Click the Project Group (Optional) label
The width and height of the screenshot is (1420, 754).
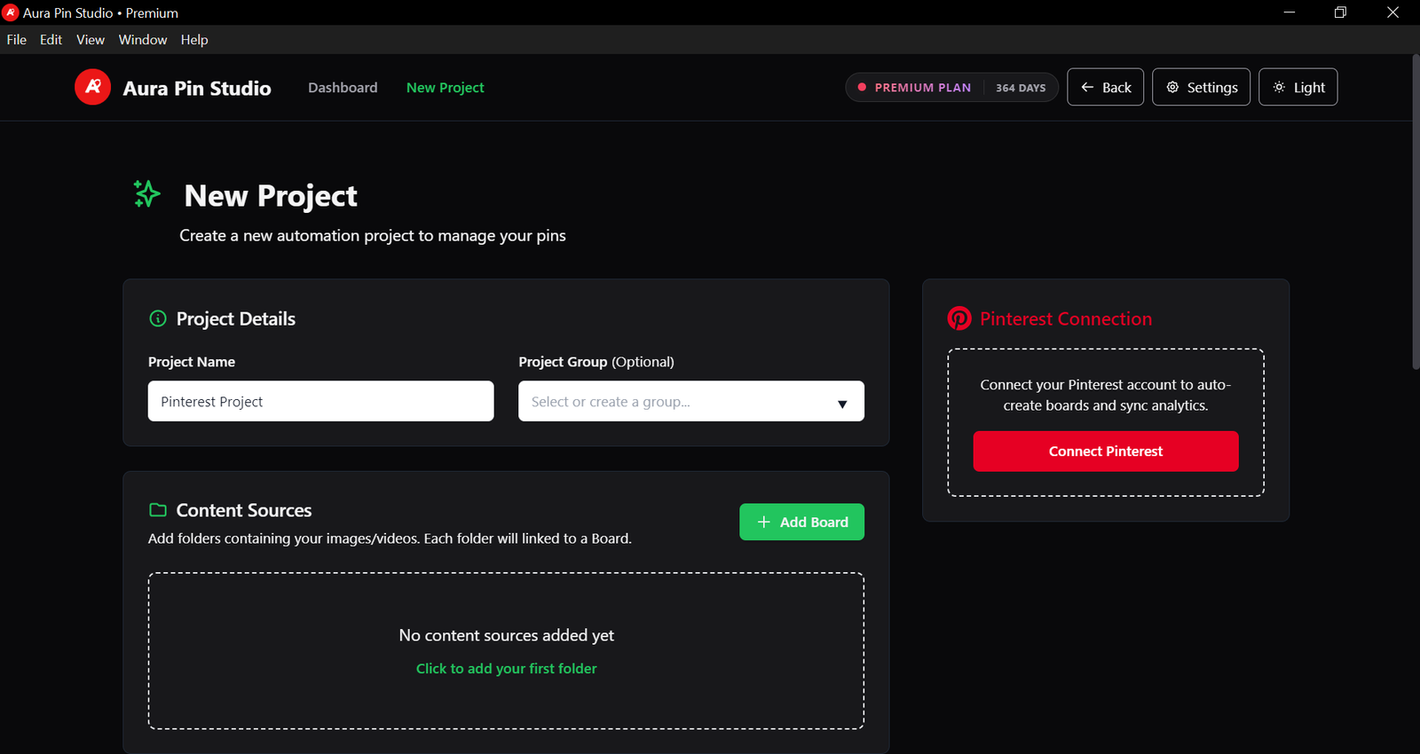click(x=596, y=362)
